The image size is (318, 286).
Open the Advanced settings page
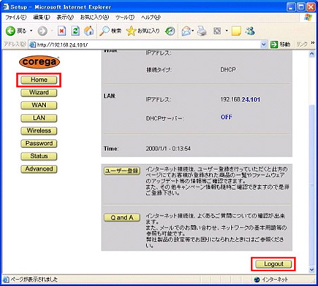click(39, 169)
